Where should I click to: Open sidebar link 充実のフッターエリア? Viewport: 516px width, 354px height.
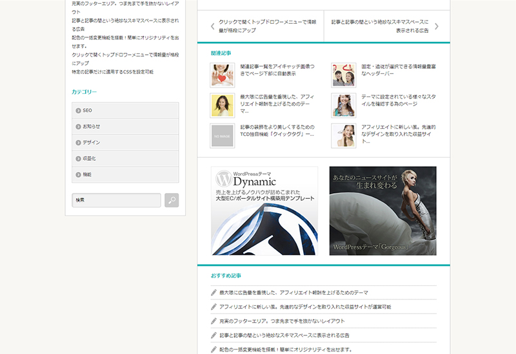(125, 8)
